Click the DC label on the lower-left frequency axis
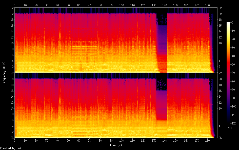The width and height of the screenshot is (239, 150). [x=12, y=138]
